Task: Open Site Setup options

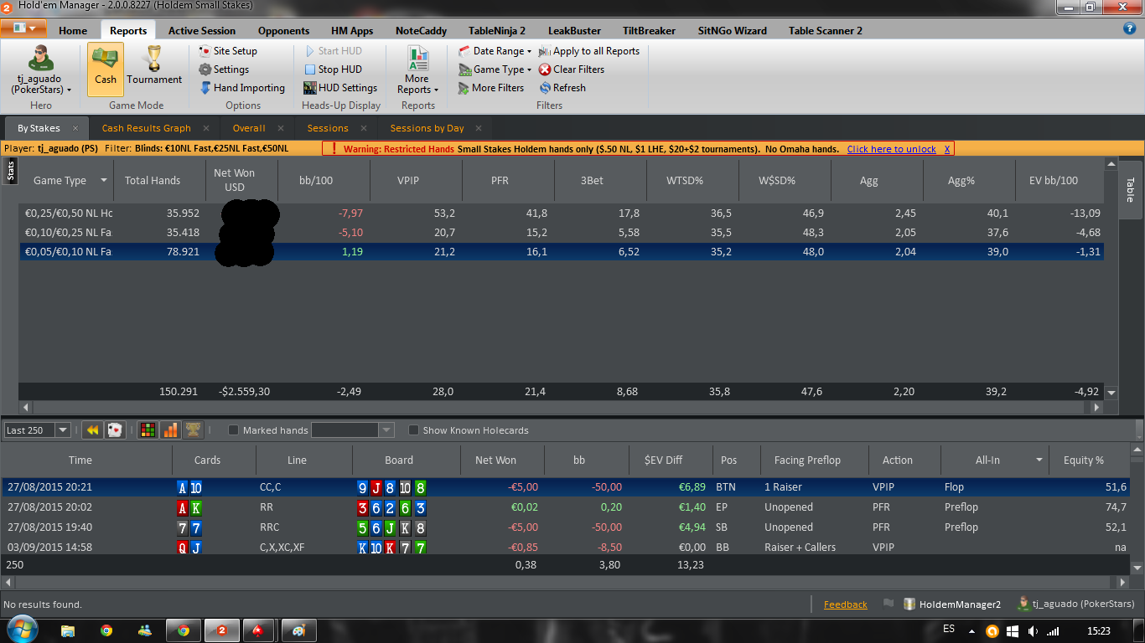Action: pyautogui.click(x=227, y=51)
